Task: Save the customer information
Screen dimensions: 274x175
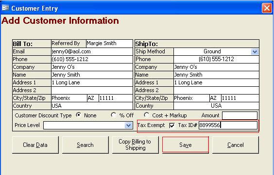Action: tap(186, 145)
